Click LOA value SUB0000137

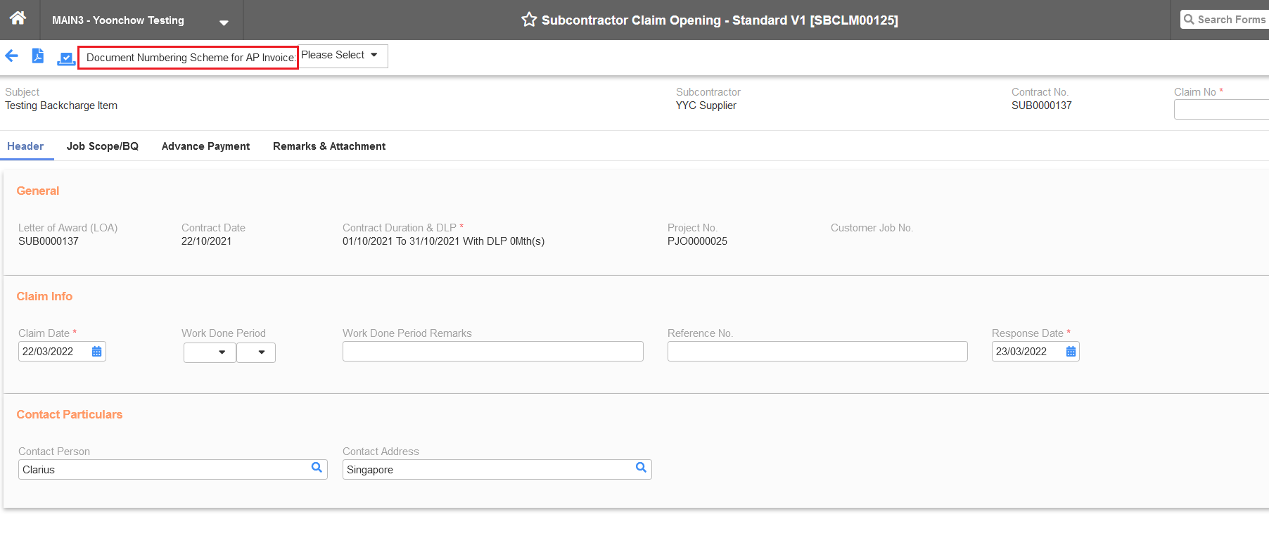pyautogui.click(x=49, y=241)
